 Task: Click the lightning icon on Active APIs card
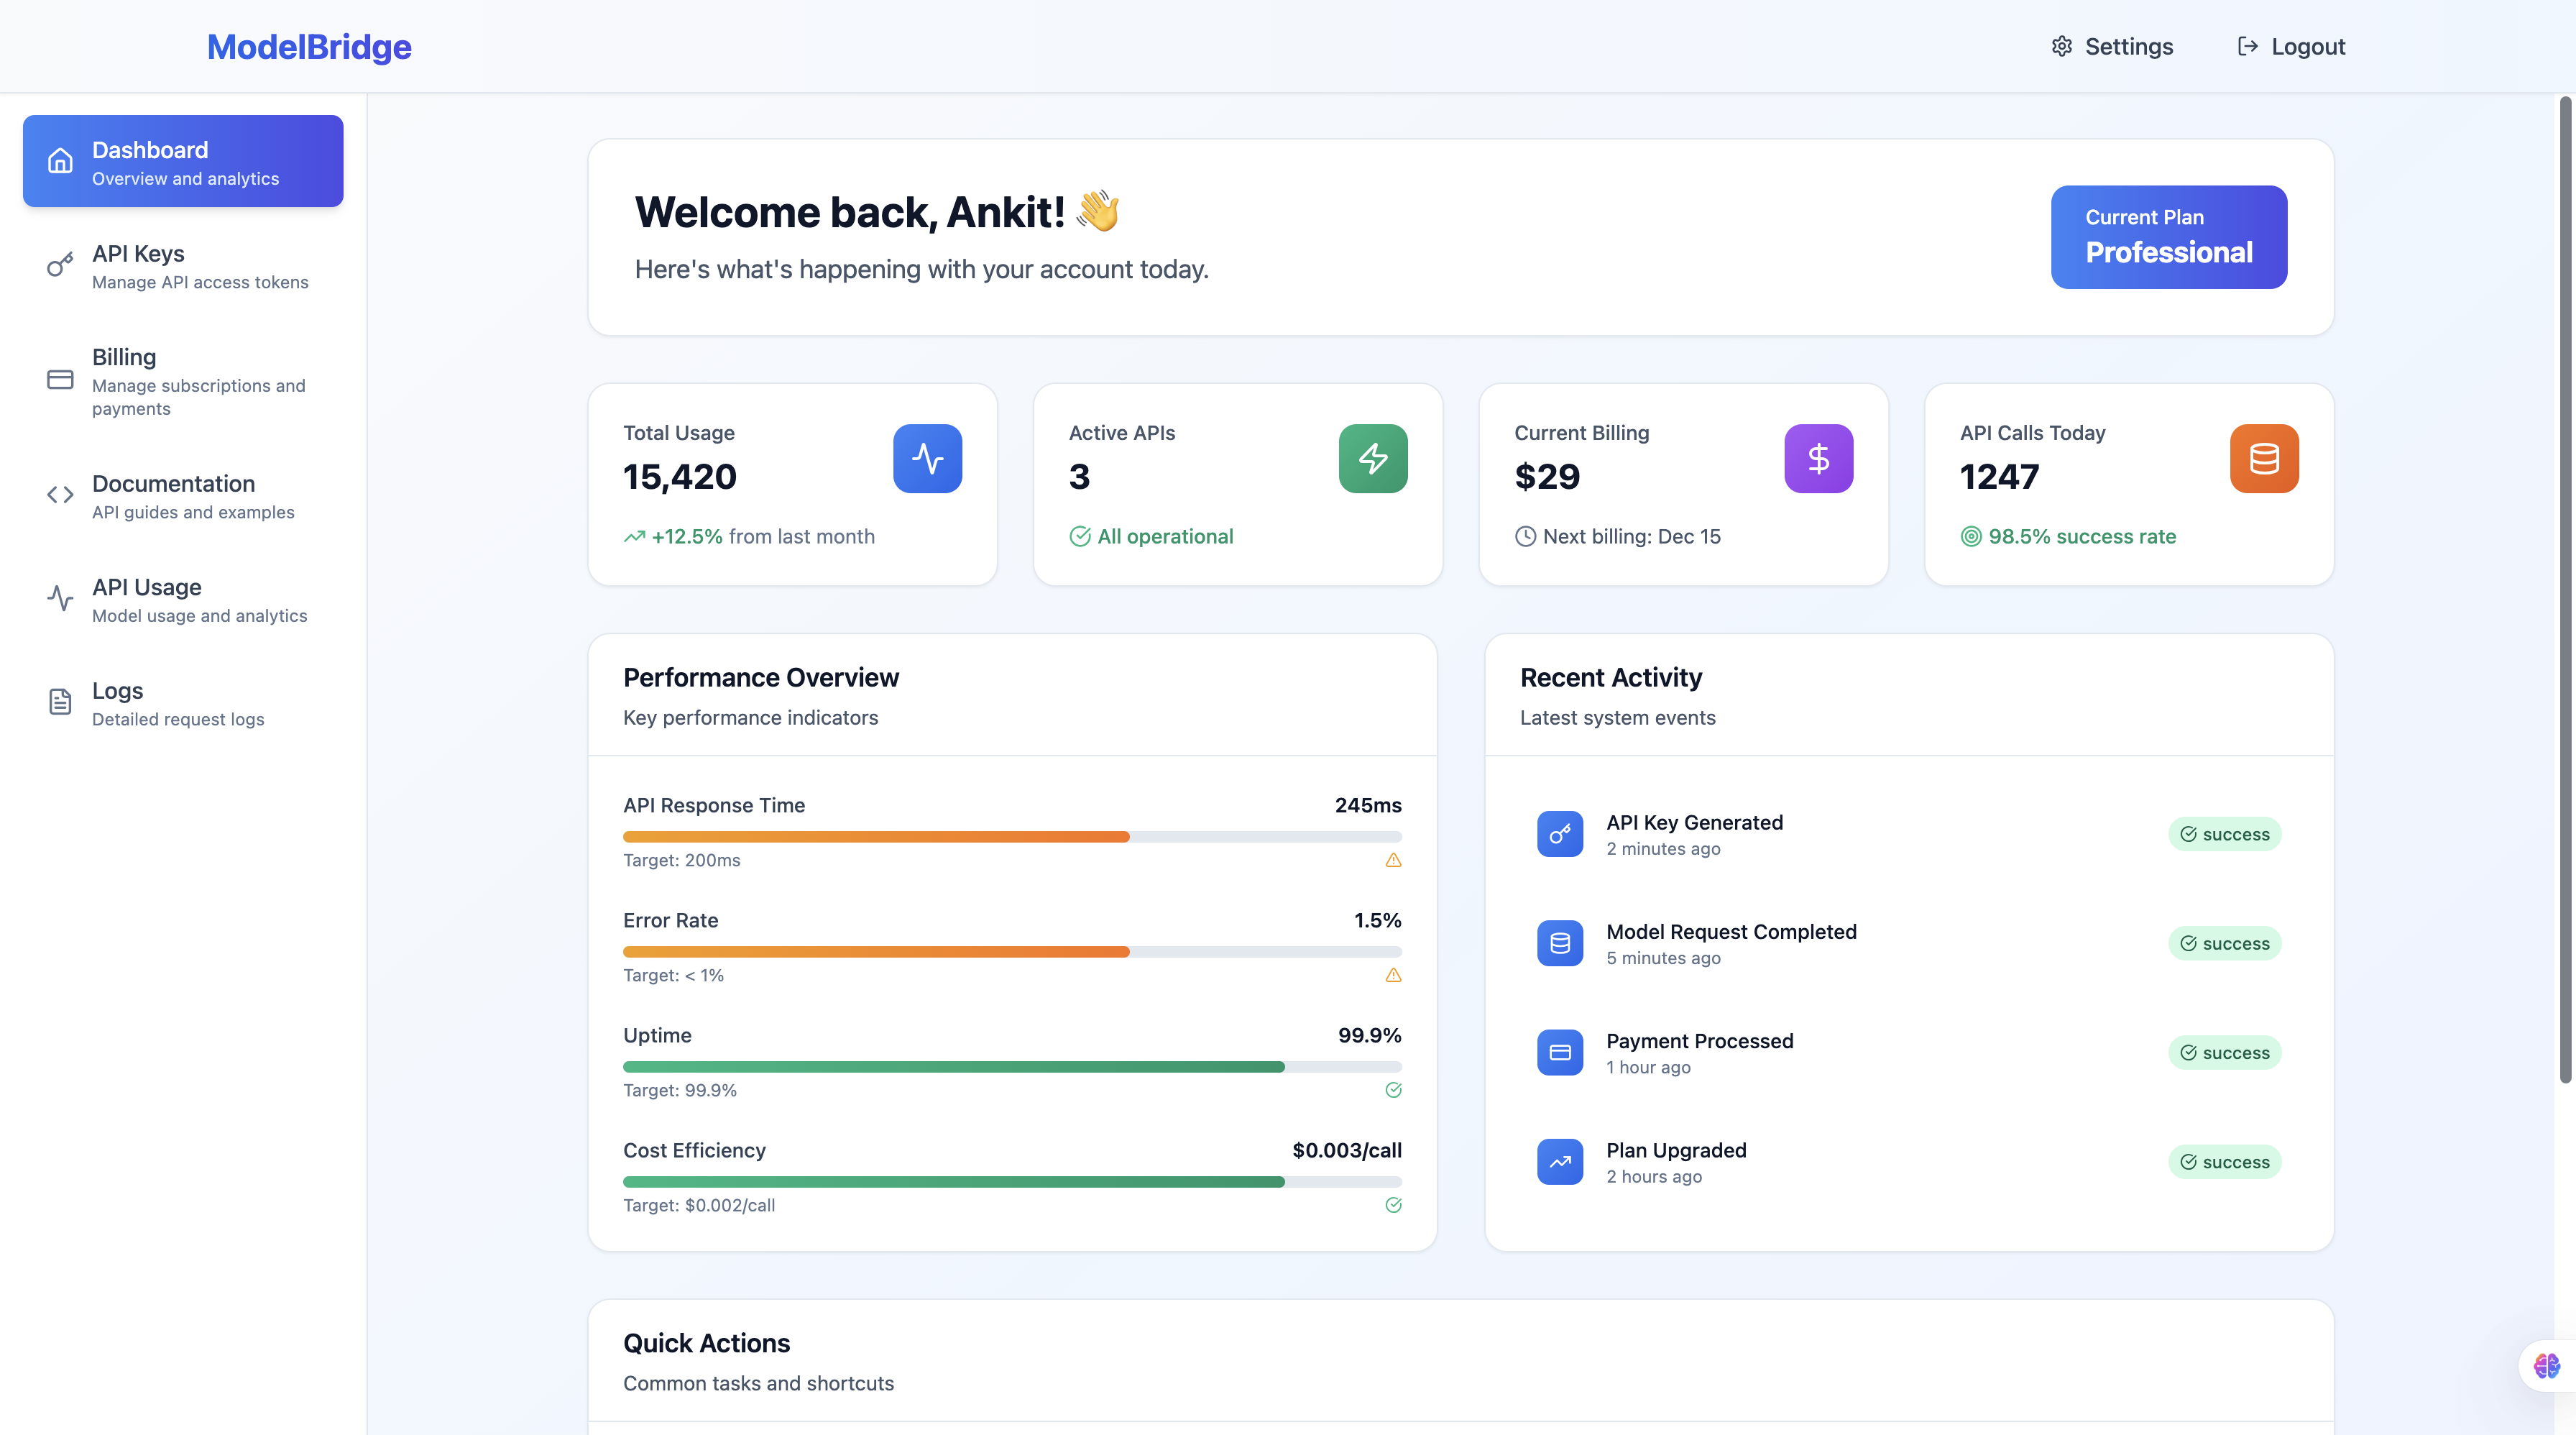coord(1372,458)
